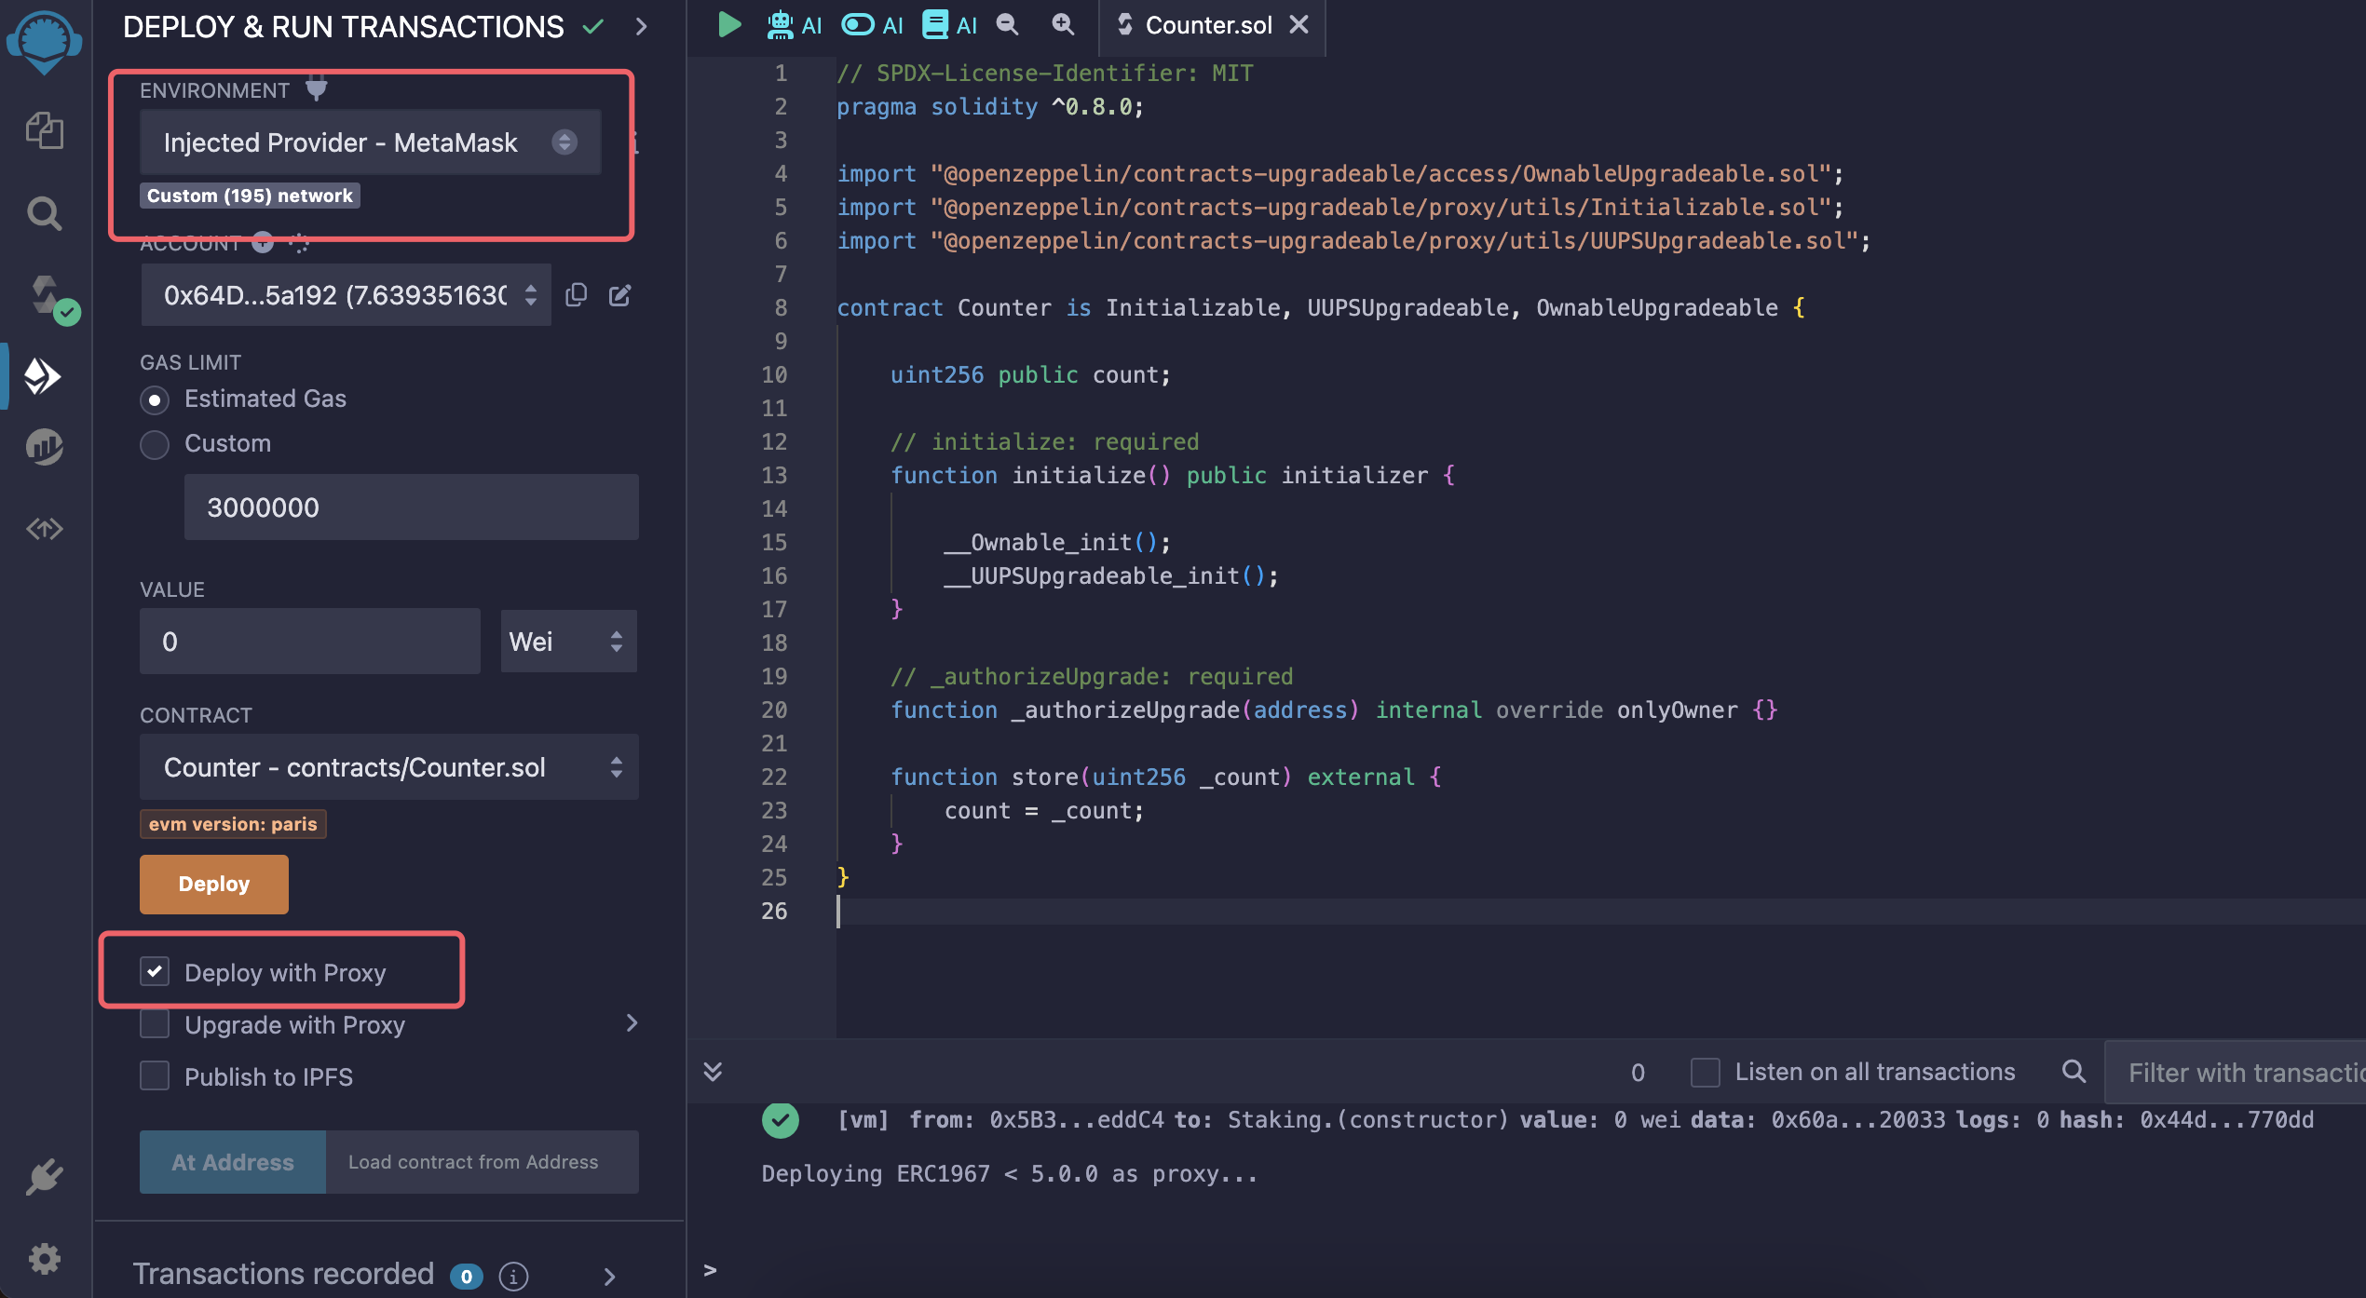Click editor line number 20
Image resolution: width=2366 pixels, height=1298 pixels.
pyautogui.click(x=774, y=710)
